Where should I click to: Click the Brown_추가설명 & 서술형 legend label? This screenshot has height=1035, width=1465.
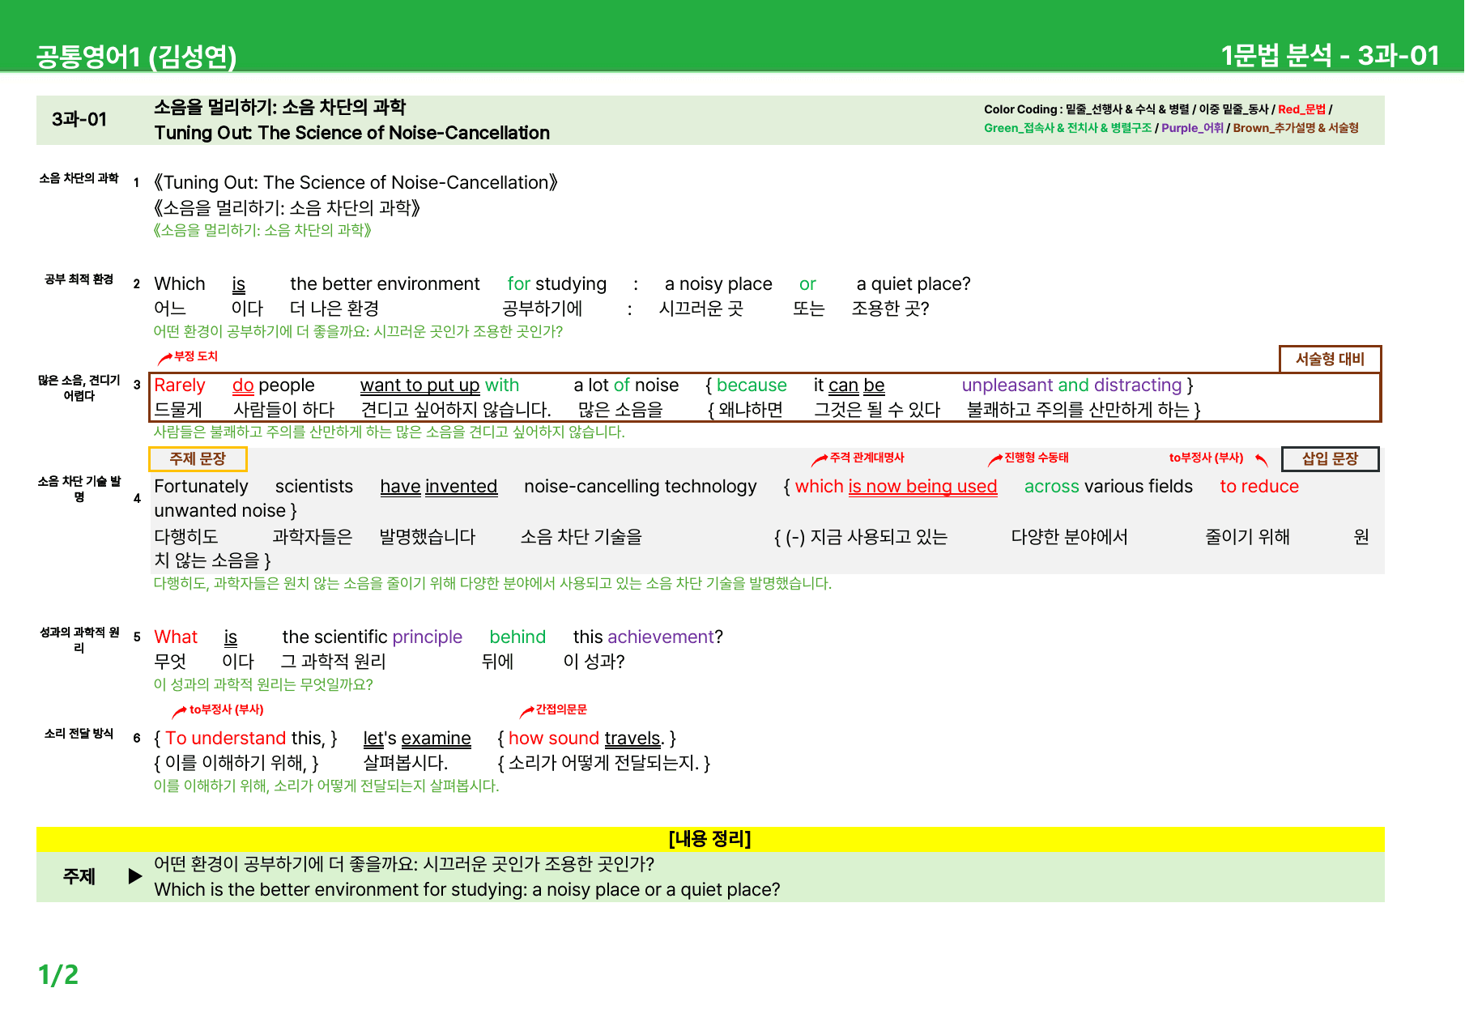tap(1296, 128)
